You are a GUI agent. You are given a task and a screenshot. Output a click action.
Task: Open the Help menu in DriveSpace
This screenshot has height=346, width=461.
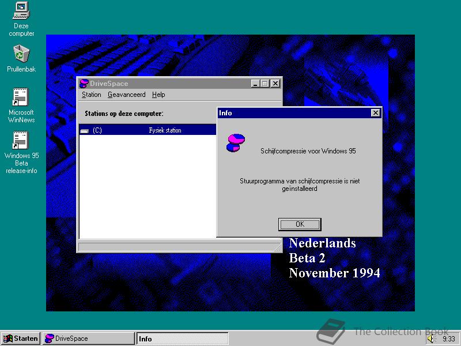158,95
